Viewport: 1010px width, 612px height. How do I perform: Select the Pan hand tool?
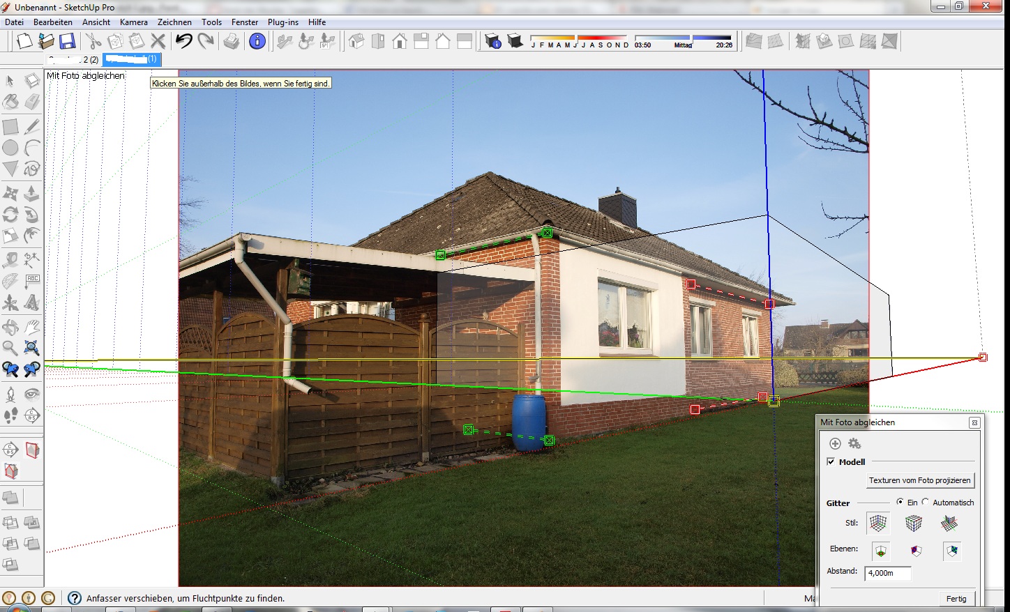pos(31,327)
